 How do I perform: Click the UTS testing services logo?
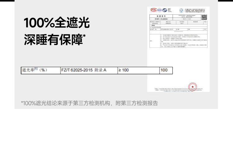(181, 10)
